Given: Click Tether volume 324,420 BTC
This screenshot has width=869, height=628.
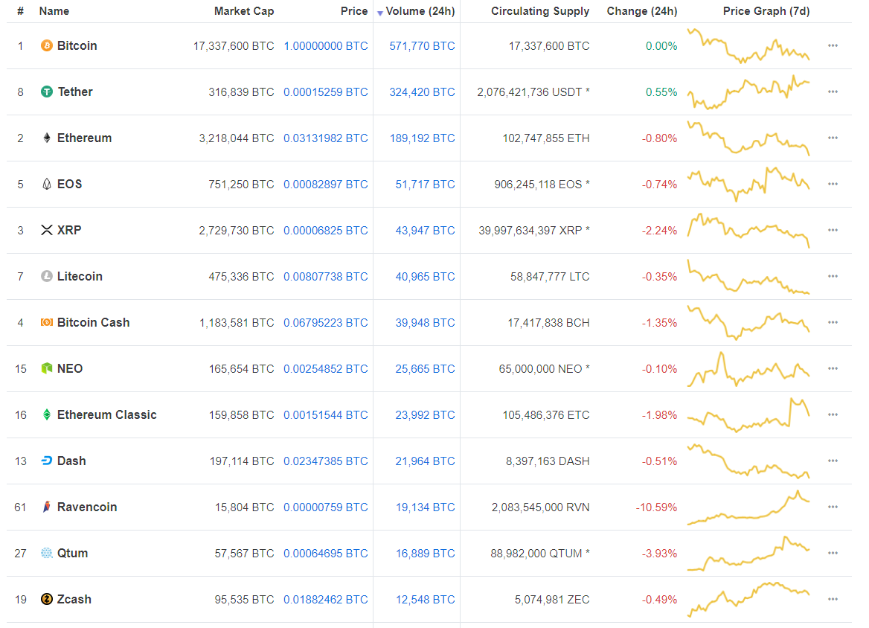Looking at the screenshot, I should click(x=423, y=92).
